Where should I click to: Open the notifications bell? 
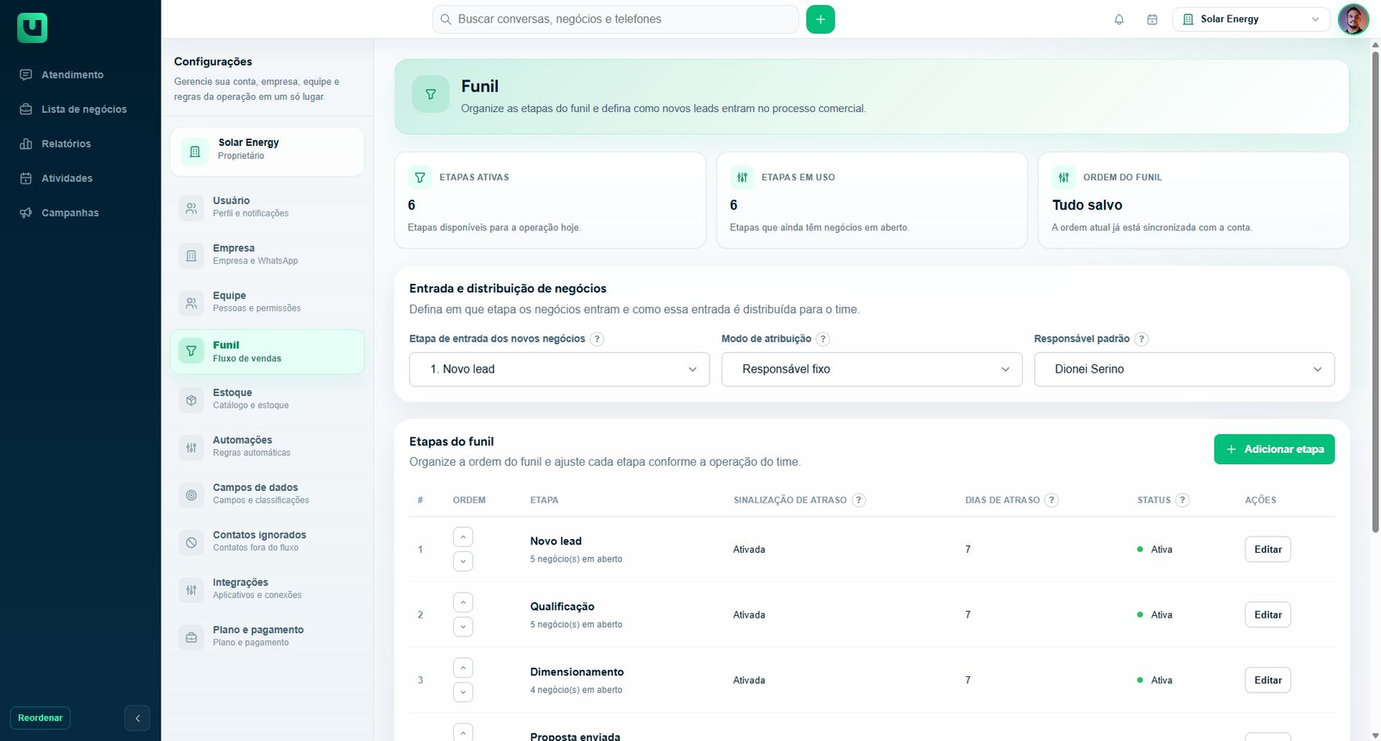(1119, 19)
